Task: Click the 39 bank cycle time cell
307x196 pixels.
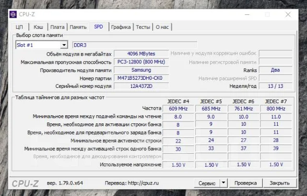Action: click(276, 148)
